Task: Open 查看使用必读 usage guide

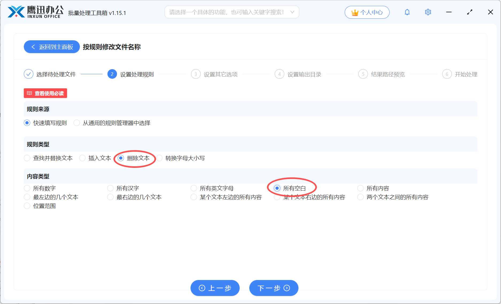Action: click(x=45, y=93)
